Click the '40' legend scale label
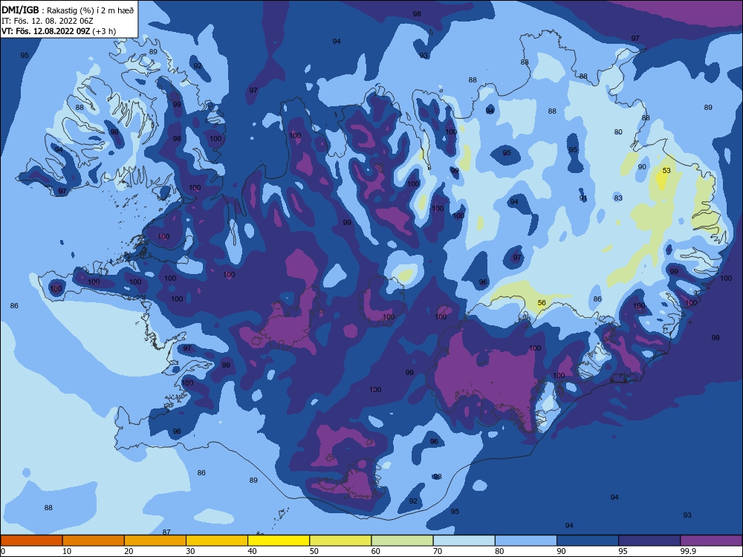Image resolution: width=743 pixels, height=557 pixels. 252,551
